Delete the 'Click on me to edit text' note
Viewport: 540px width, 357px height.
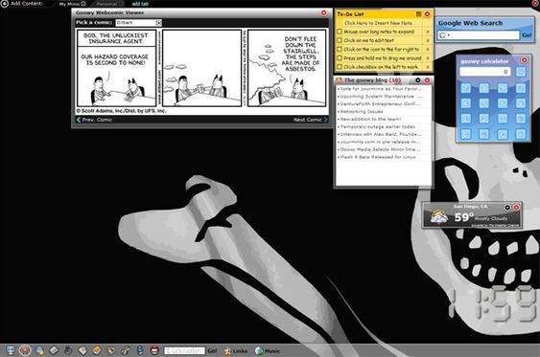428,40
